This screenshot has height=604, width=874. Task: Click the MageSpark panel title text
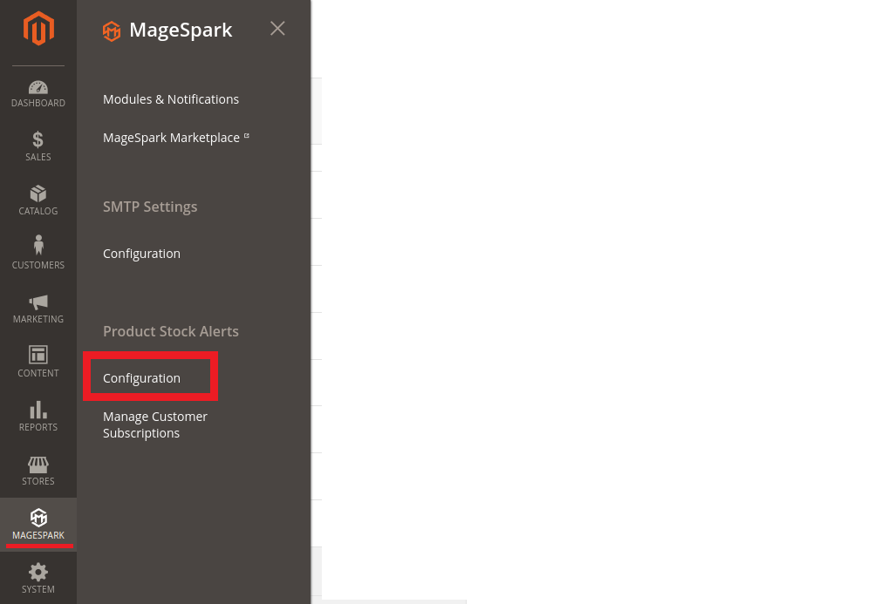click(x=181, y=31)
